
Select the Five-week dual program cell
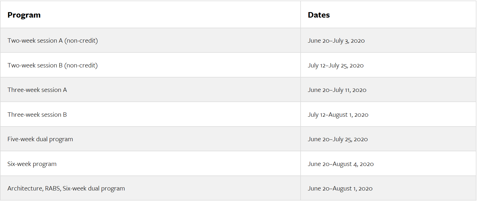(40, 139)
